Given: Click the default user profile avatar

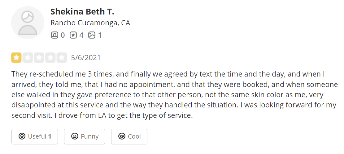Looking at the screenshot, I should point(28,23).
